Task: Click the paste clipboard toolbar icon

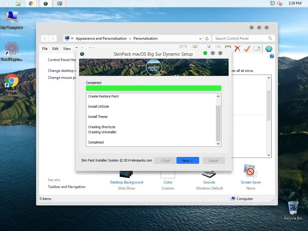Action: [x=228, y=47]
